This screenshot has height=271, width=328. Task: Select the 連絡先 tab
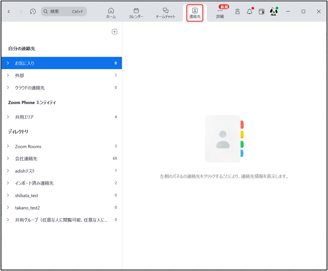195,13
